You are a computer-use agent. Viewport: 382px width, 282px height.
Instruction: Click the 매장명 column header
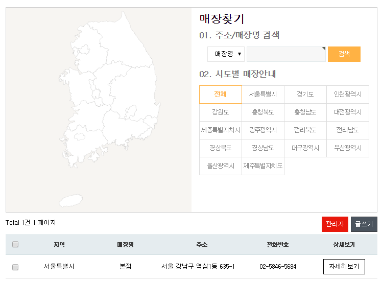(126, 245)
